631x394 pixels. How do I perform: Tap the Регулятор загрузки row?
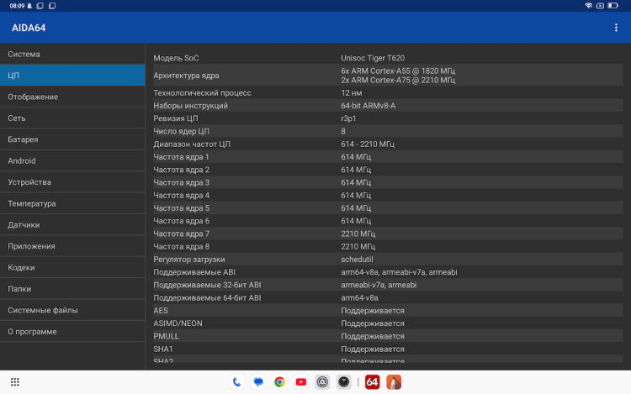(x=388, y=260)
